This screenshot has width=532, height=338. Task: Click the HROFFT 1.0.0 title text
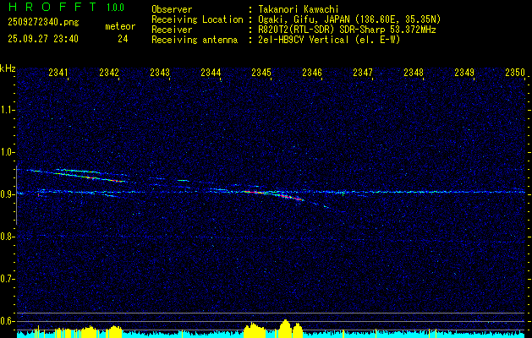tap(67, 7)
